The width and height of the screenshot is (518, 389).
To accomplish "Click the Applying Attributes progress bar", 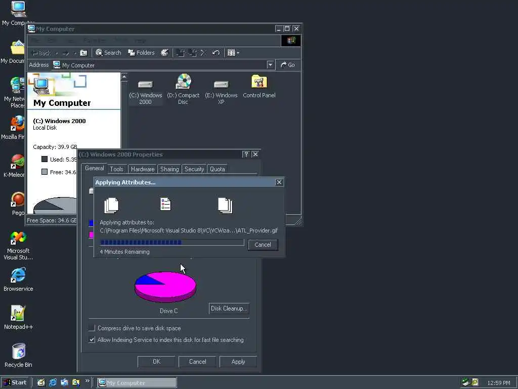I will coord(172,243).
